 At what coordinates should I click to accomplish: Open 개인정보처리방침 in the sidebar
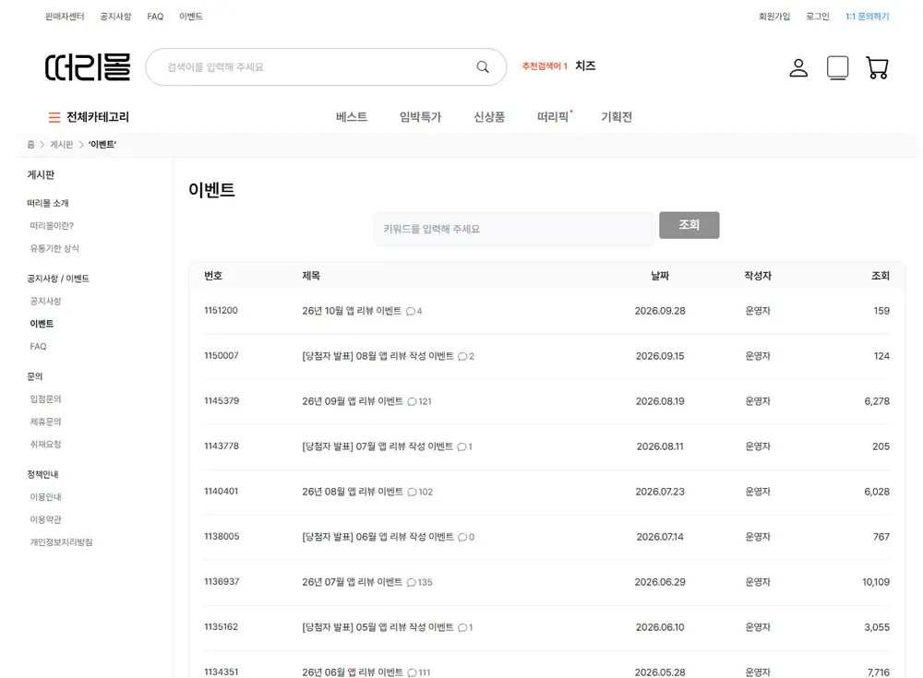(61, 542)
